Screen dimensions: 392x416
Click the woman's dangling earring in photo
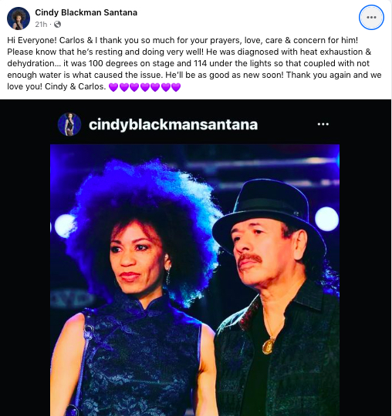[x=168, y=274]
